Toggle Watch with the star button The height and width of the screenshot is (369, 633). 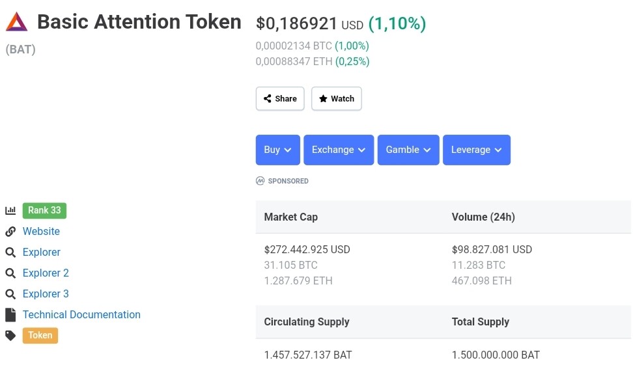click(337, 99)
